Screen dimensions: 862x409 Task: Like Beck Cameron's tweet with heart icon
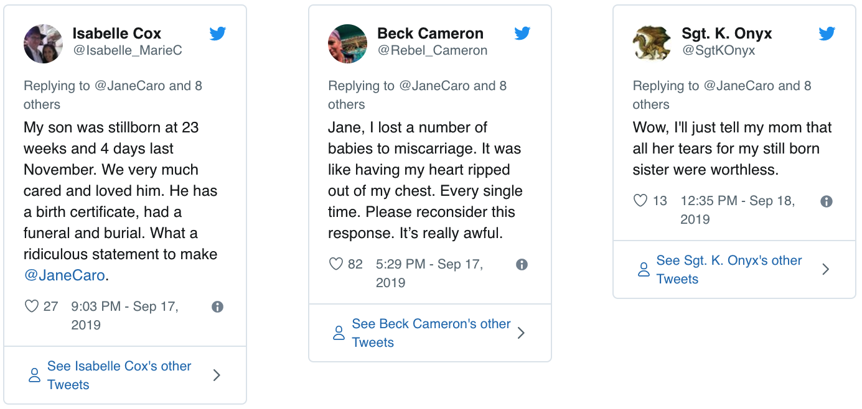[336, 264]
